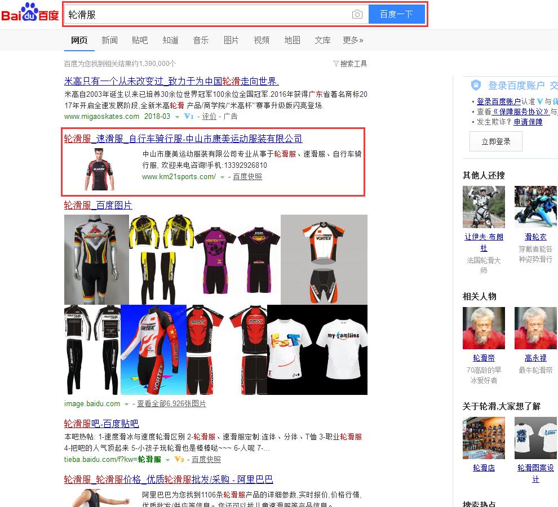558x507 pixels.
Task: Click the V3 badge beside the tieba result
Action: click(x=179, y=460)
